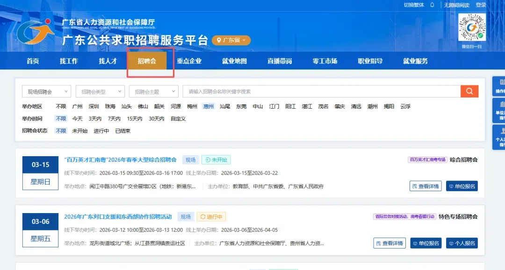
Task: Open the 就业地图 nav tab
Action: click(x=234, y=61)
